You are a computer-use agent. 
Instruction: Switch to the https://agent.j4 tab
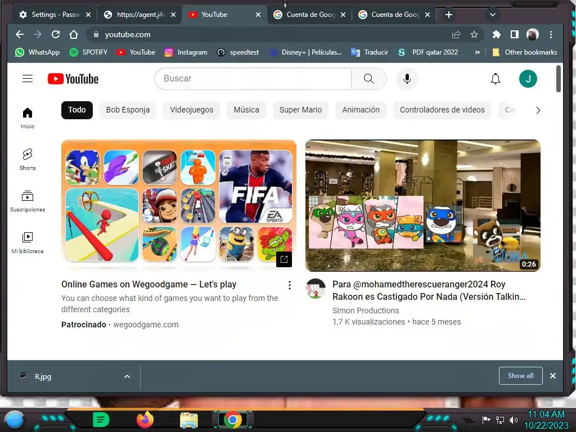pyautogui.click(x=139, y=15)
